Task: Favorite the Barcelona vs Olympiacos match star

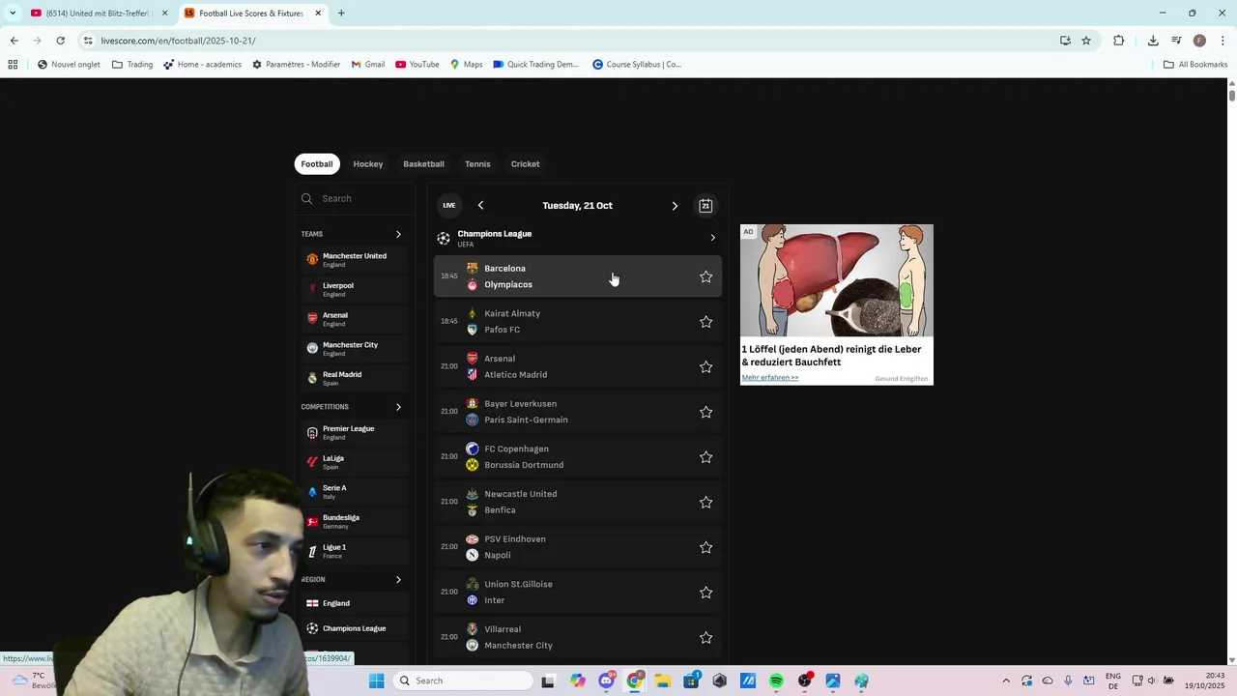Action: click(705, 276)
